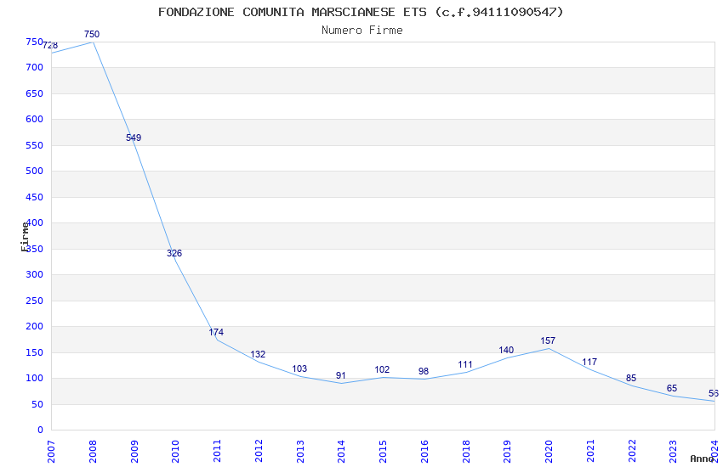Viewport: 723px width, 467px height.
Task: Click the data label 157
Action: point(548,340)
